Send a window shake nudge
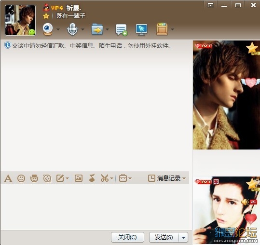The image size is (260, 245). pyautogui.click(x=47, y=178)
